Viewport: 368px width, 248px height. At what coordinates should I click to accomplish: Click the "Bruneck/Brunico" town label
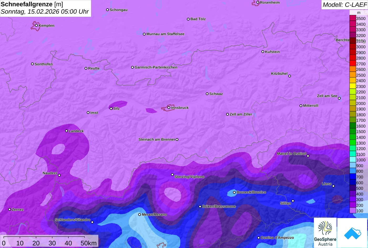[251, 192]
